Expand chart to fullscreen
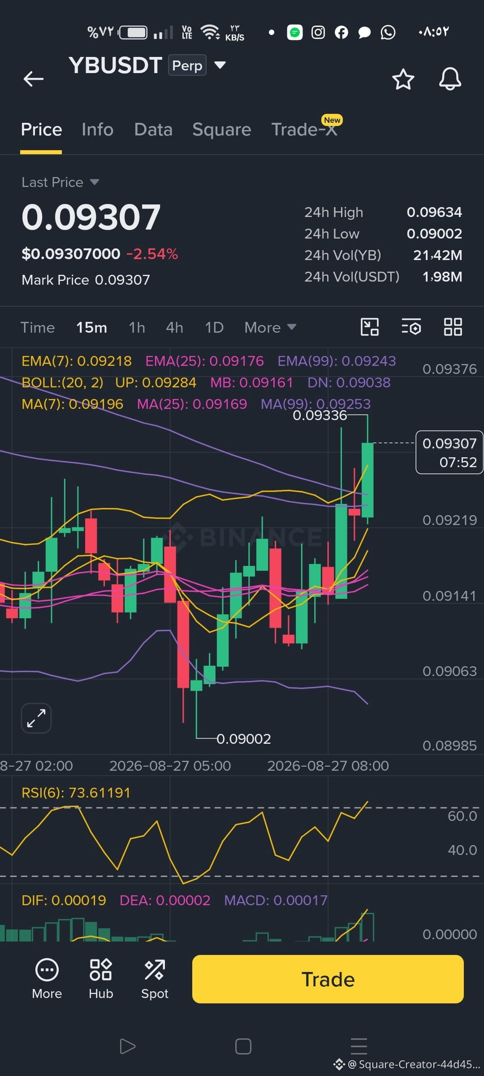The image size is (484, 1076). (x=36, y=718)
